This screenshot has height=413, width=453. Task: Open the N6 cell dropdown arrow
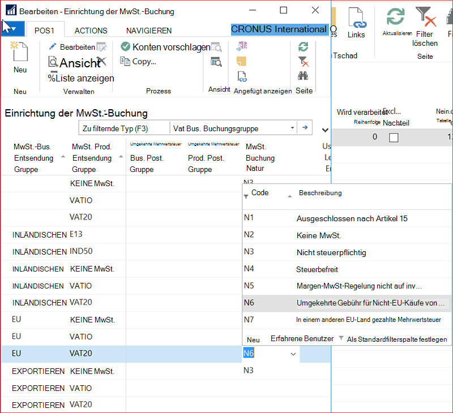pos(293,354)
